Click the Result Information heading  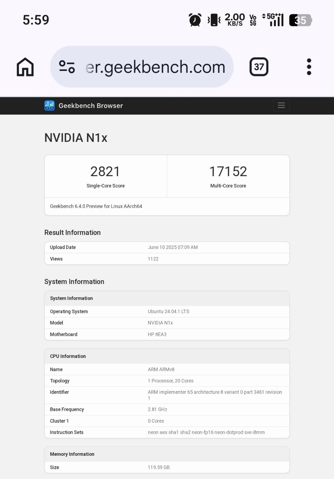click(x=72, y=233)
